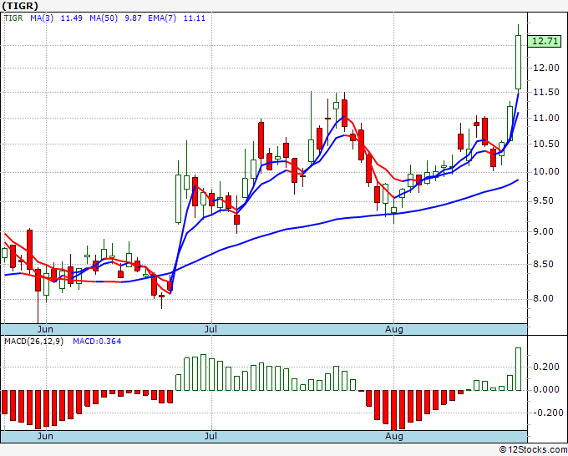Click the tallest green MACD histogram bar

(519, 369)
